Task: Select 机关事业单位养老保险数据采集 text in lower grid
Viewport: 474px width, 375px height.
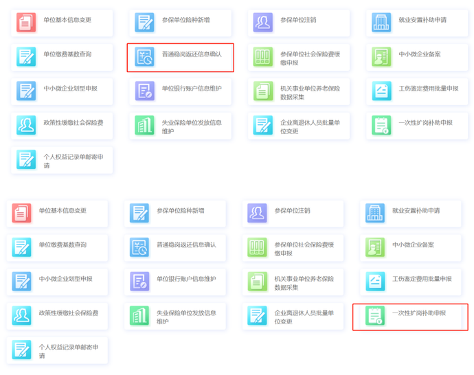Action: [x=304, y=283]
